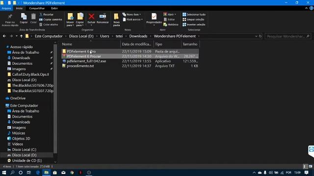Open OneDrive in navigation pane
314x176 pixels.
click(x=18, y=98)
